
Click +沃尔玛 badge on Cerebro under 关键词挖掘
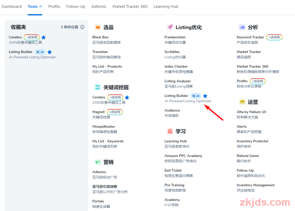tap(115, 97)
